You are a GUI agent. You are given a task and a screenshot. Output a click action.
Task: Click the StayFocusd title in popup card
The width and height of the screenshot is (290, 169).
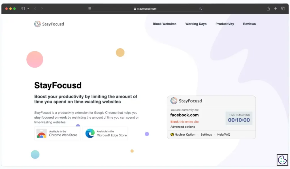pyautogui.click(x=190, y=101)
